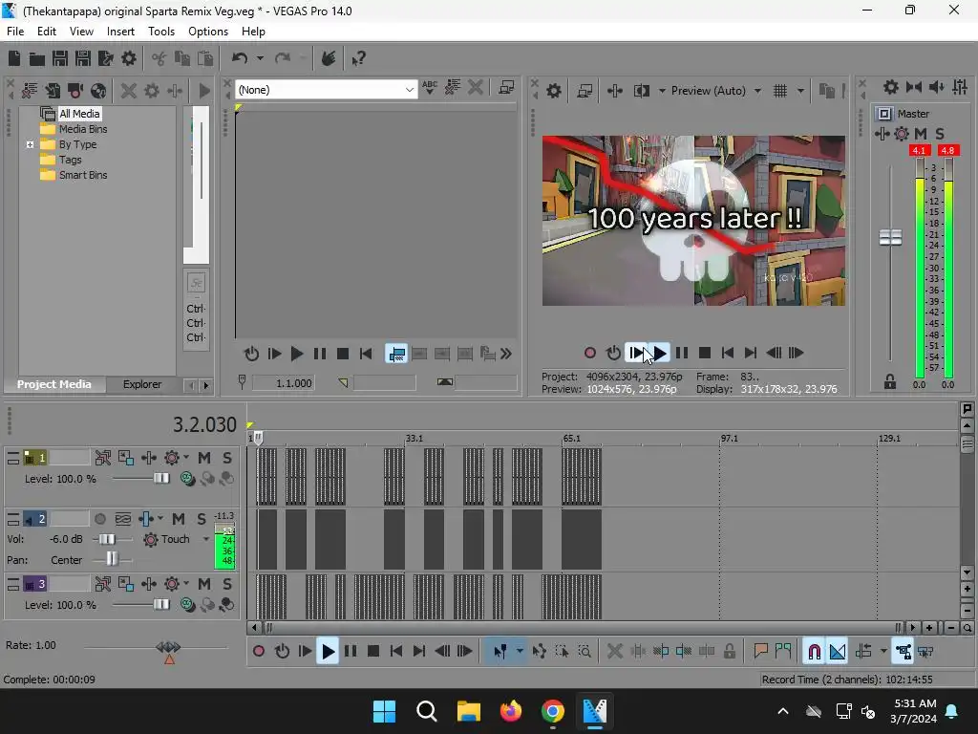Click the What's This help icon
This screenshot has width=978, height=734.
click(x=358, y=58)
